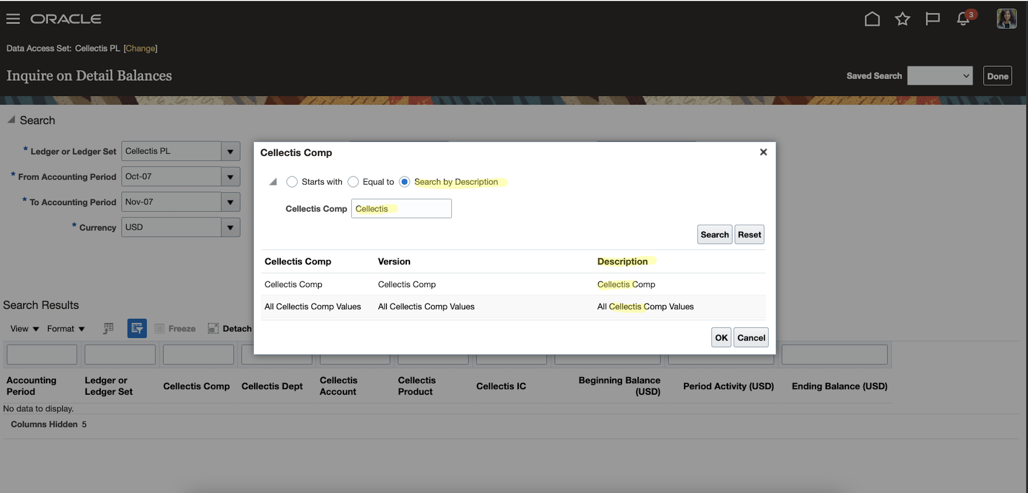Click the Oracle logo
This screenshot has height=493, width=1028.
(x=66, y=19)
